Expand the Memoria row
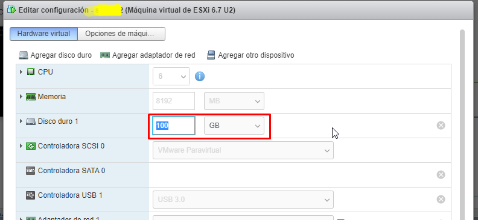478x220 pixels. 21,97
